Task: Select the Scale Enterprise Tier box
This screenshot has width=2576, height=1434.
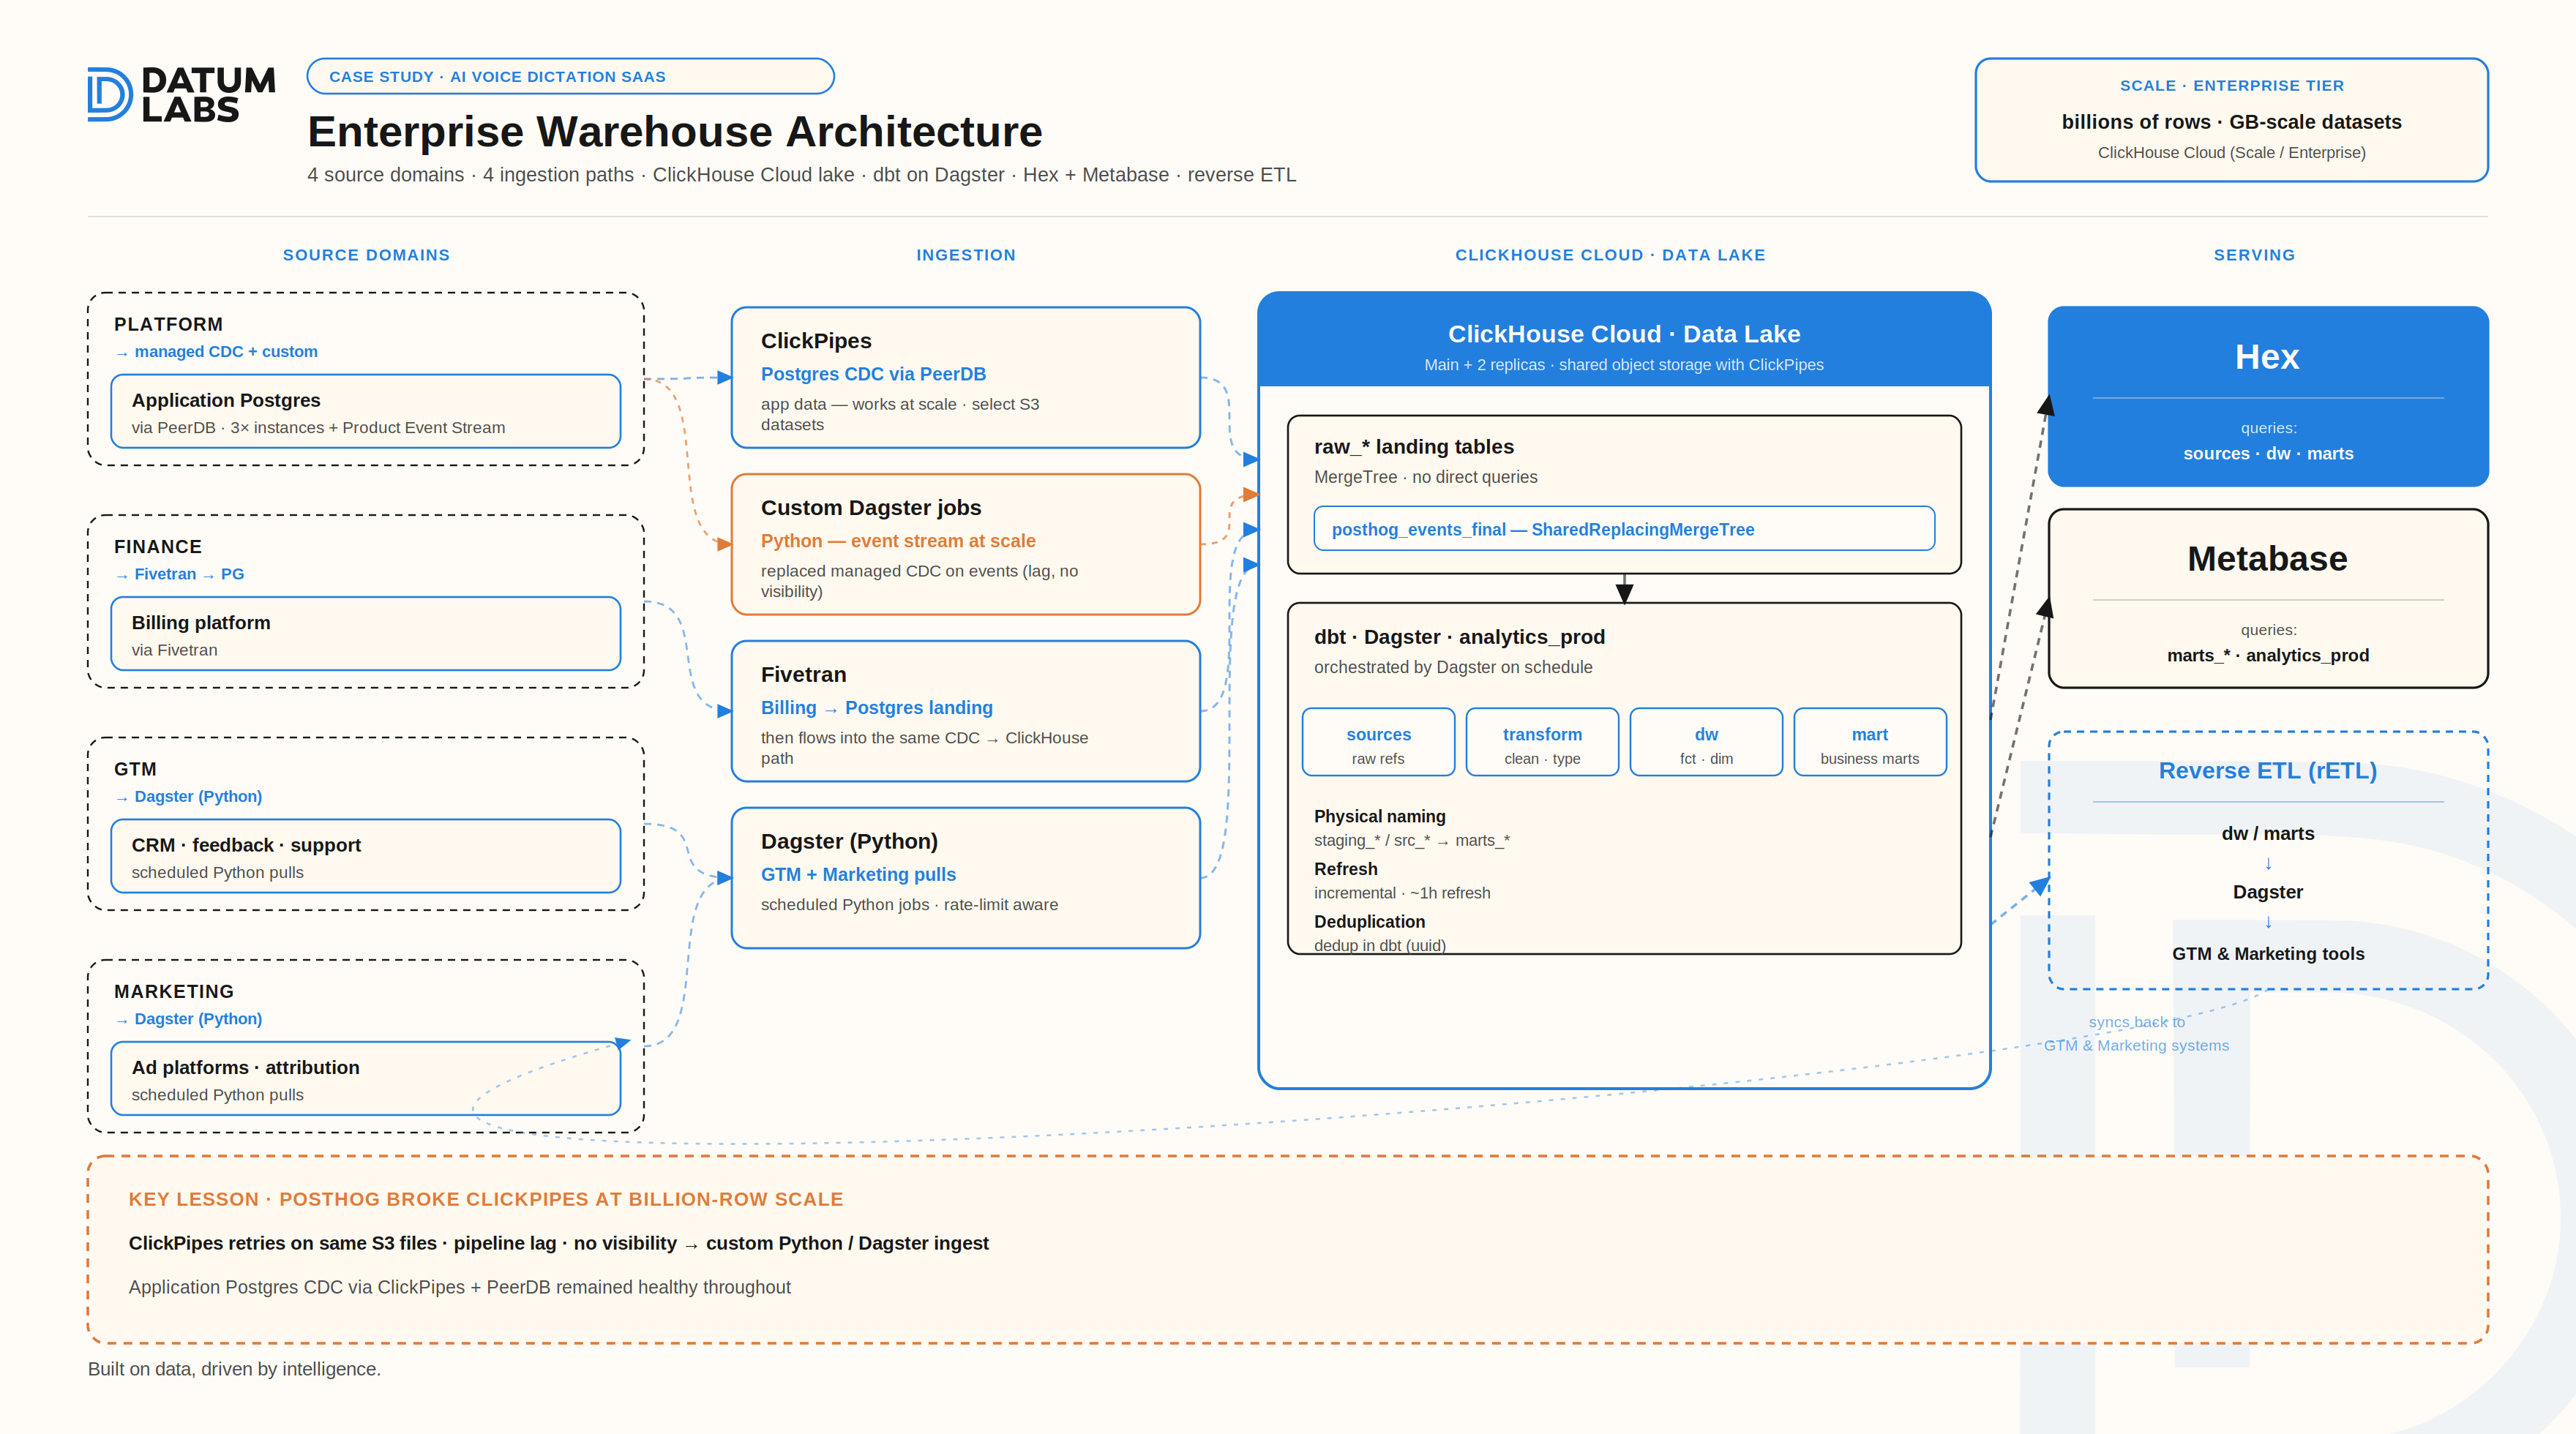Action: (x=2231, y=119)
